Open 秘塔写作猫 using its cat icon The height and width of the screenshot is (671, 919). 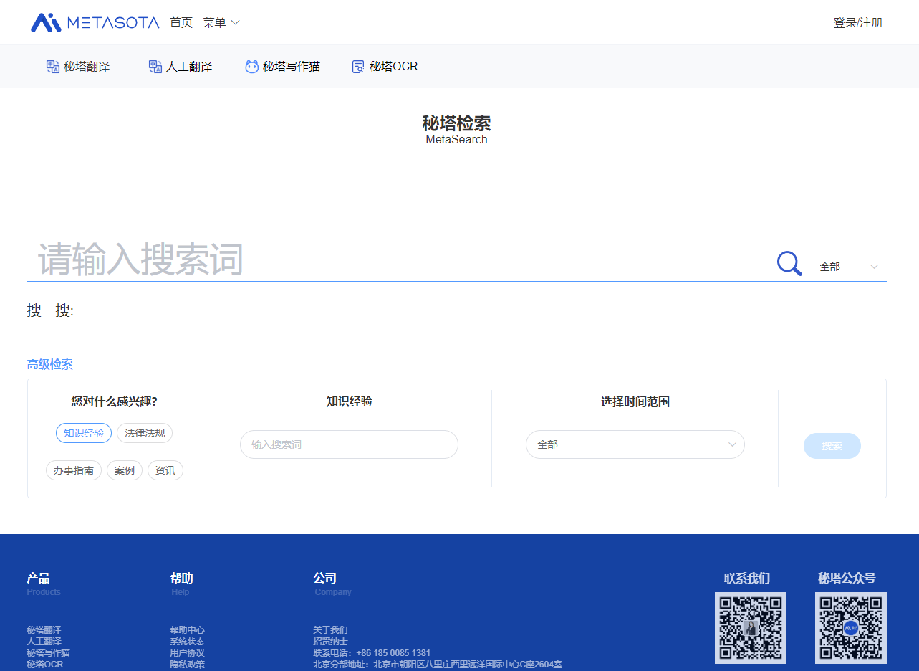(251, 65)
